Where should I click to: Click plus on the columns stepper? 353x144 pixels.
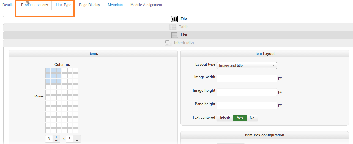click(x=56, y=137)
